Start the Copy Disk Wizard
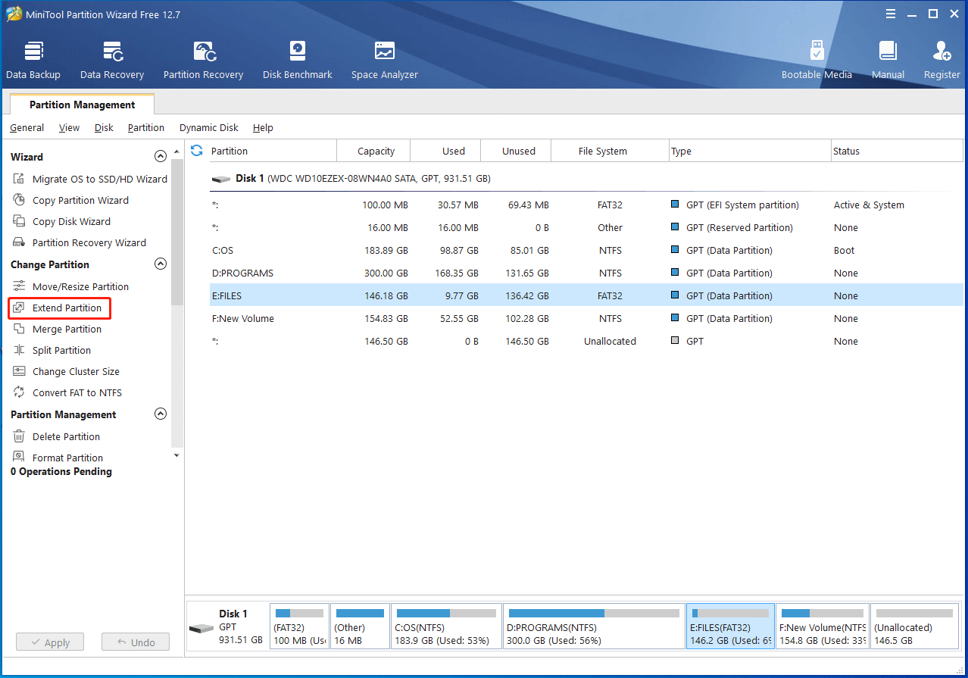 tap(61, 222)
